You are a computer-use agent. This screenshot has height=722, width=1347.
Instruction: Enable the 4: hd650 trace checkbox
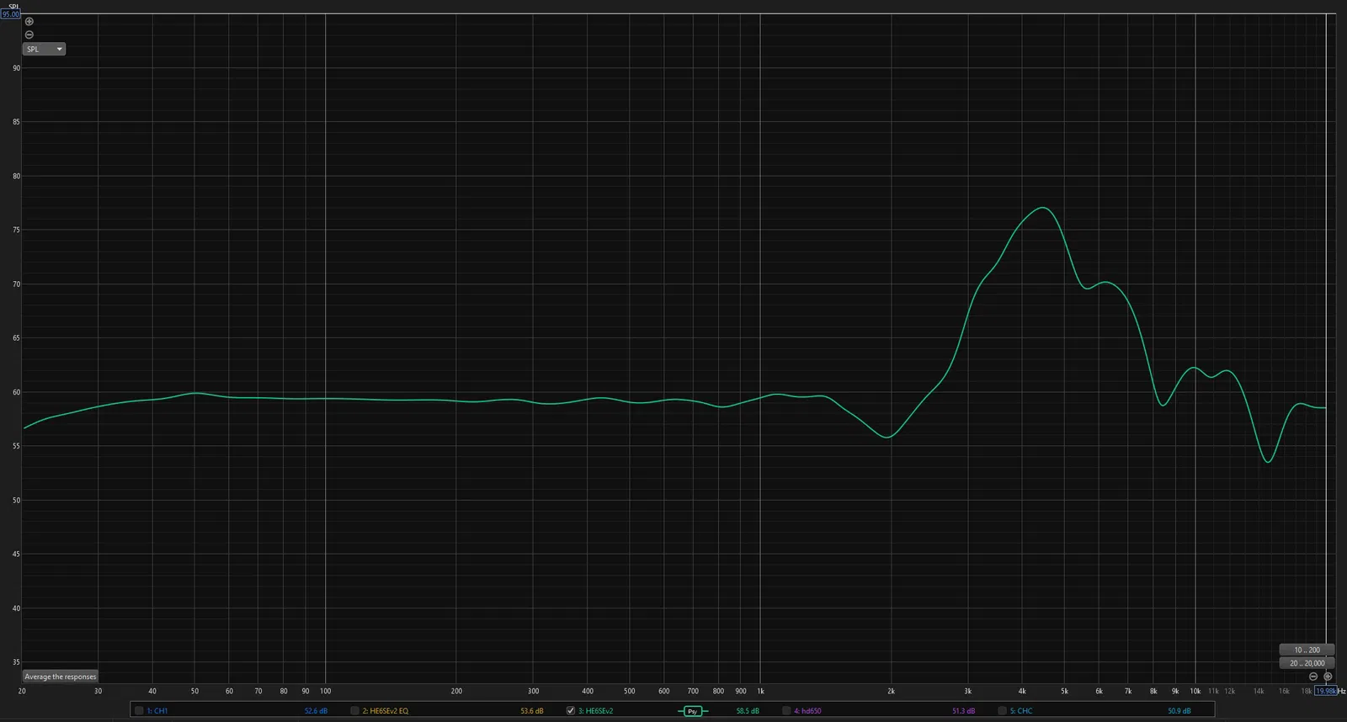pyautogui.click(x=786, y=711)
